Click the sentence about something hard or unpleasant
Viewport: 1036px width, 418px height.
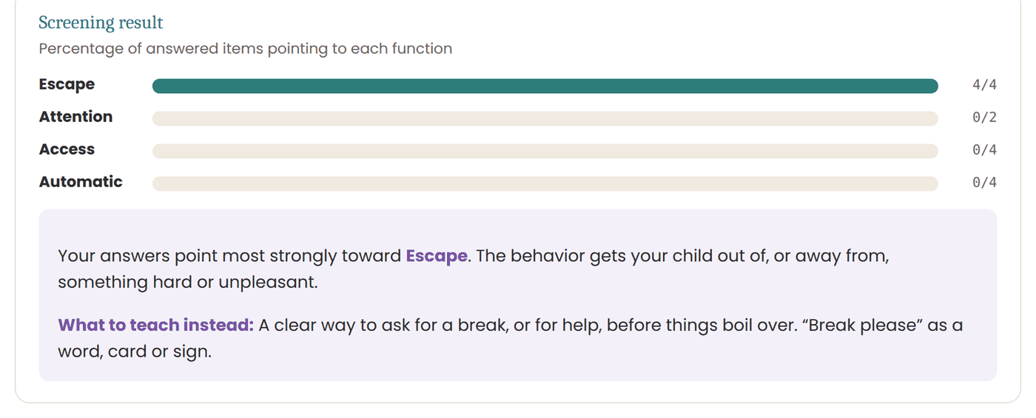pos(474,269)
